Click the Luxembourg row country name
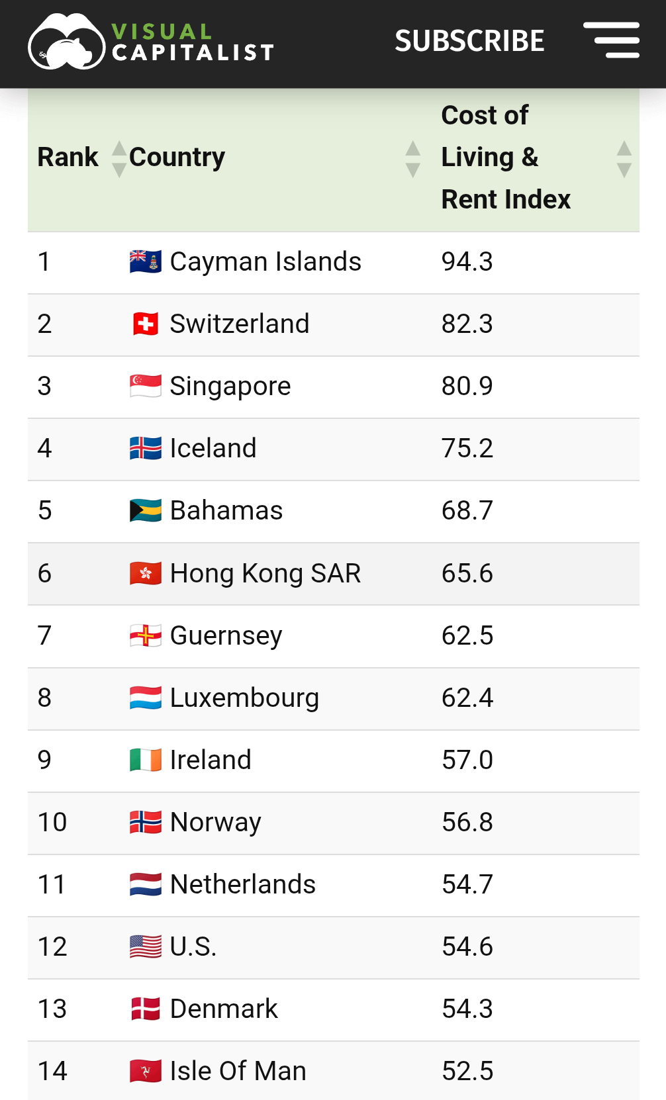Viewport: 666px width, 1100px height. click(x=244, y=698)
